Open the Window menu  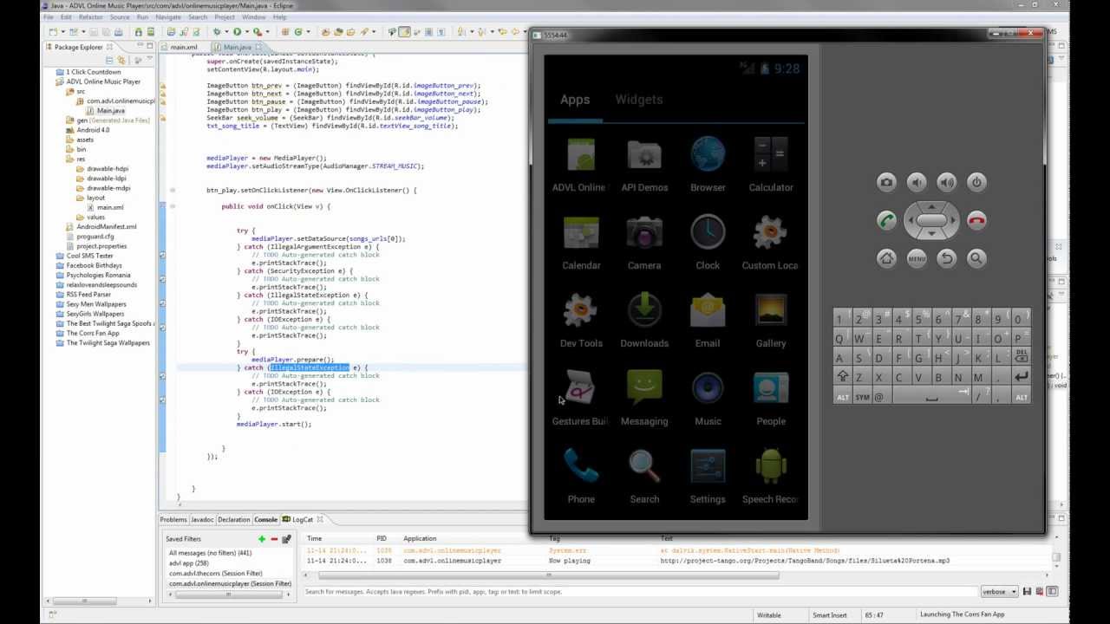254,17
